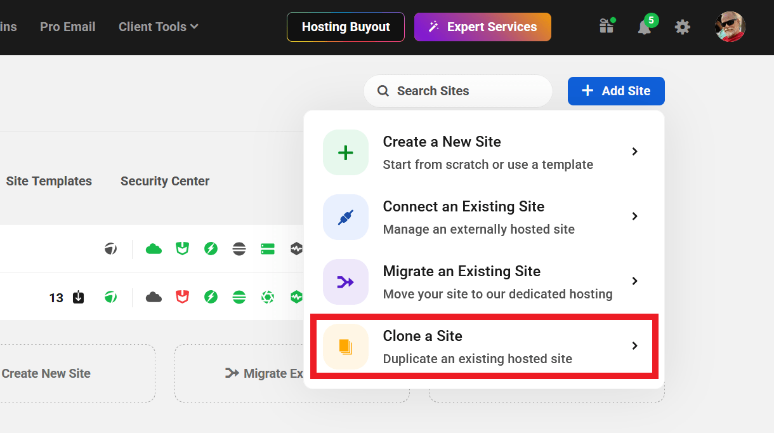Expand arrow beside Migrate an Existing Site
The width and height of the screenshot is (774, 433).
point(634,281)
